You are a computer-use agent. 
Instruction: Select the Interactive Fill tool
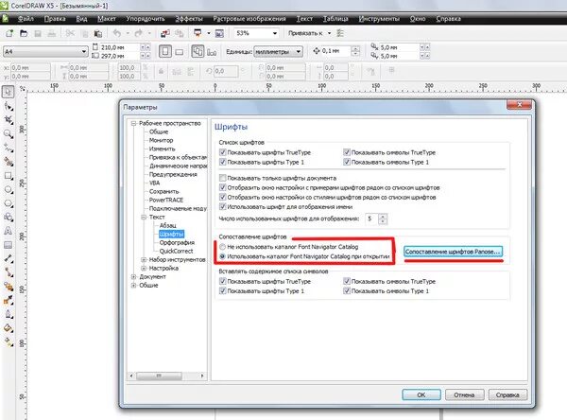tap(9, 341)
